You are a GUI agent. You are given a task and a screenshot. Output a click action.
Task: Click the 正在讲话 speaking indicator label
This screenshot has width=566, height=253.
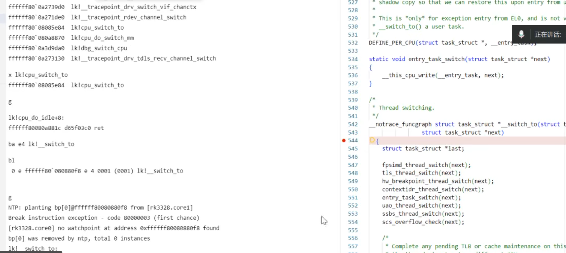547,35
